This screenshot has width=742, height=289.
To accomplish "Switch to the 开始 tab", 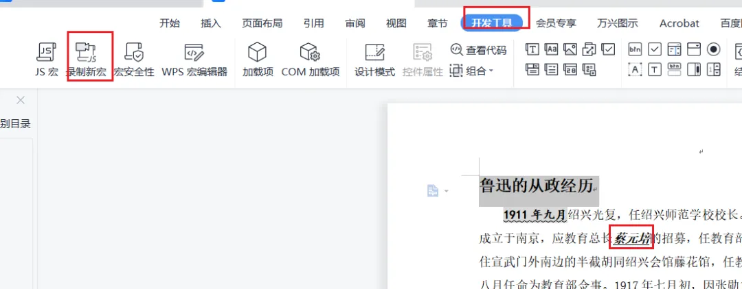I will click(x=170, y=23).
